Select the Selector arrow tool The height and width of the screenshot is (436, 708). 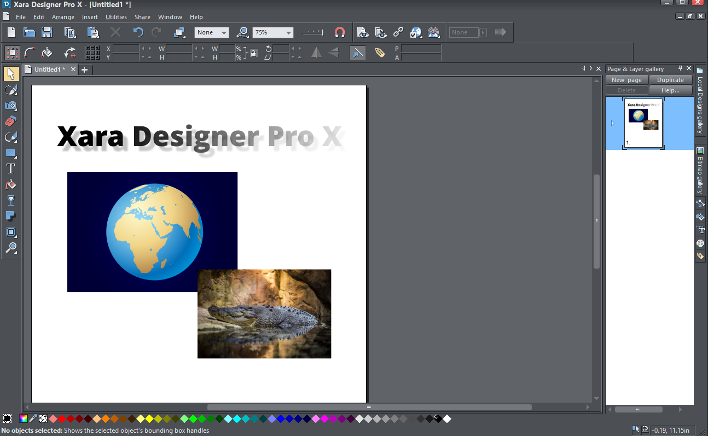10,73
